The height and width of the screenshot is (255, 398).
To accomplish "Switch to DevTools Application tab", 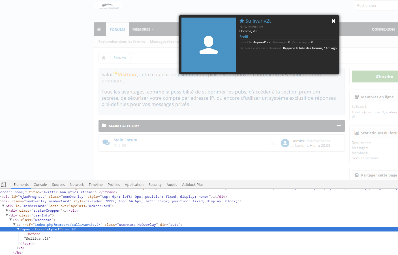I will pyautogui.click(x=134, y=184).
